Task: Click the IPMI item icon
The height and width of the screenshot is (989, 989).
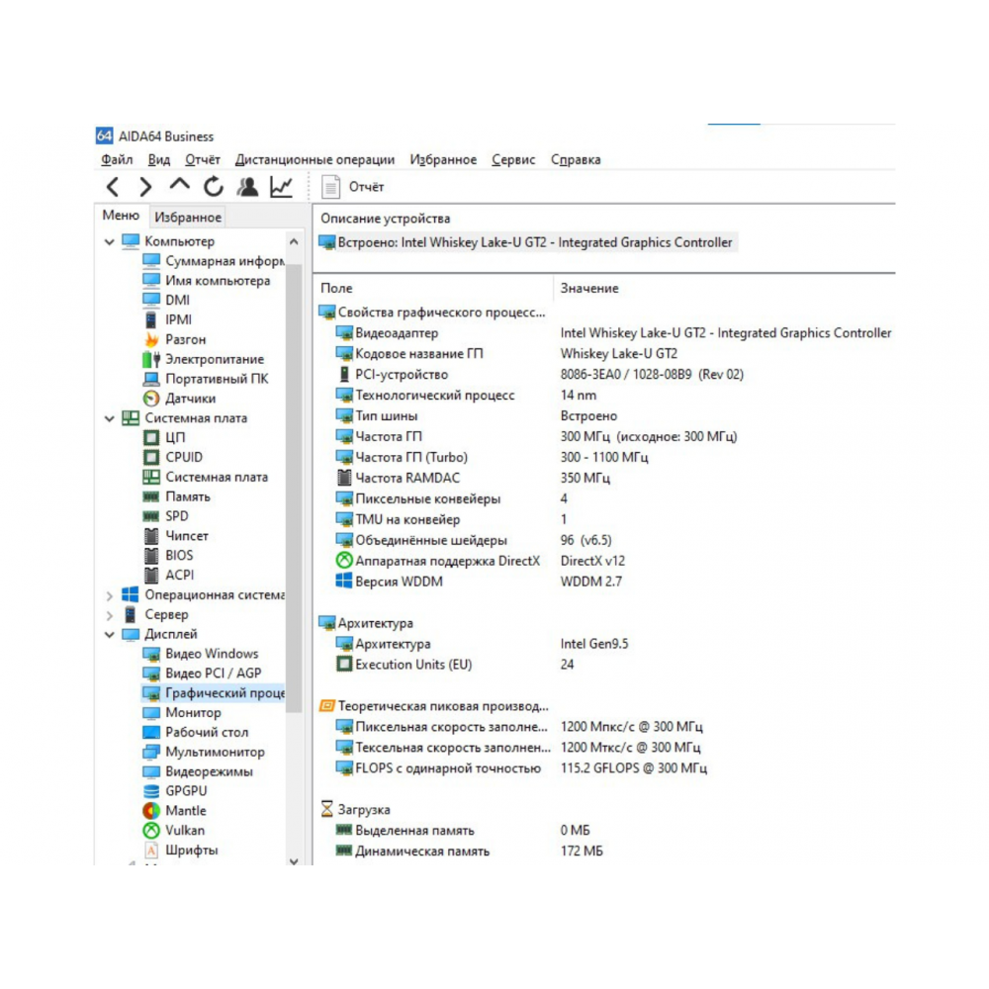Action: click(x=151, y=319)
